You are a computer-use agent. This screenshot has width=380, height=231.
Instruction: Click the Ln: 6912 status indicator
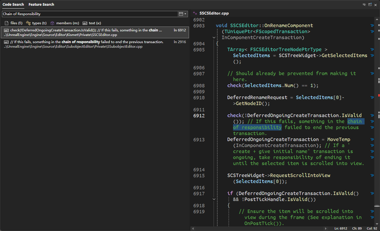coord(341,228)
